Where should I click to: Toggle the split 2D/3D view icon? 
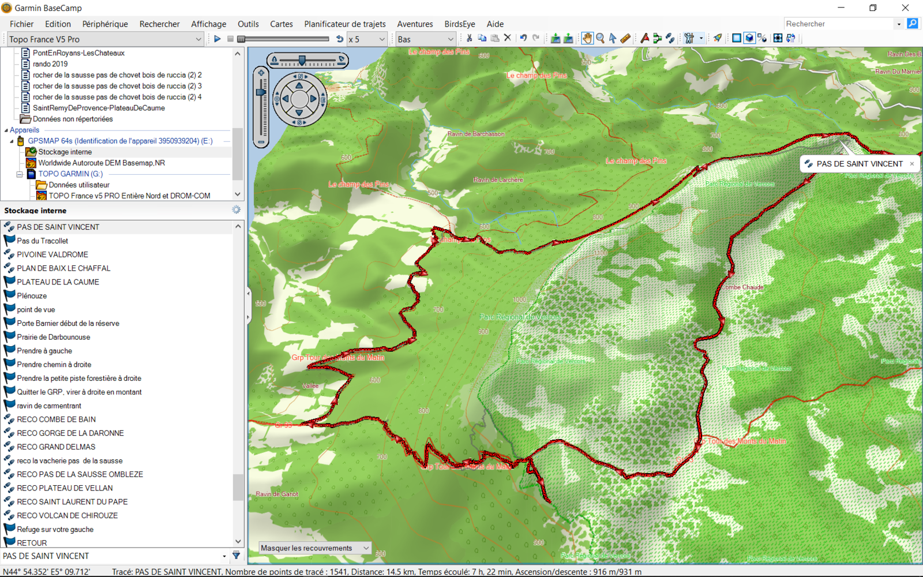tap(762, 38)
